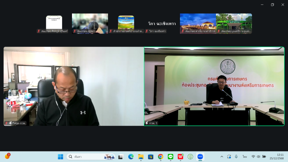Open WPS Office from the taskbar
Viewport: 288px width, 162px height.
click(x=180, y=157)
